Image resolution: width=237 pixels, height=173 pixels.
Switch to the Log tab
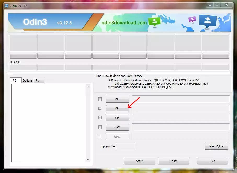pyautogui.click(x=15, y=80)
